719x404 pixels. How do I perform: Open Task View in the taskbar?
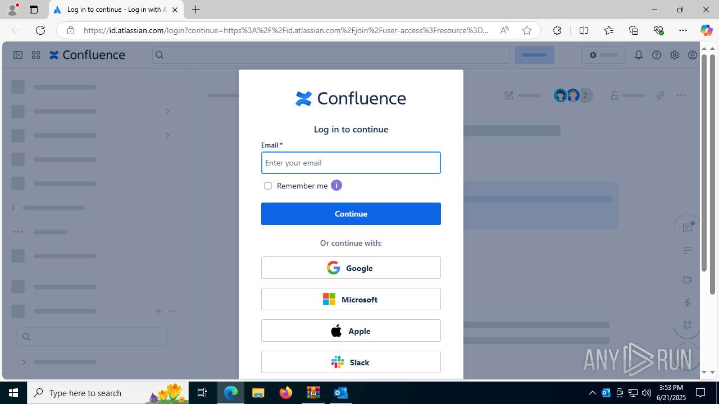(x=202, y=393)
